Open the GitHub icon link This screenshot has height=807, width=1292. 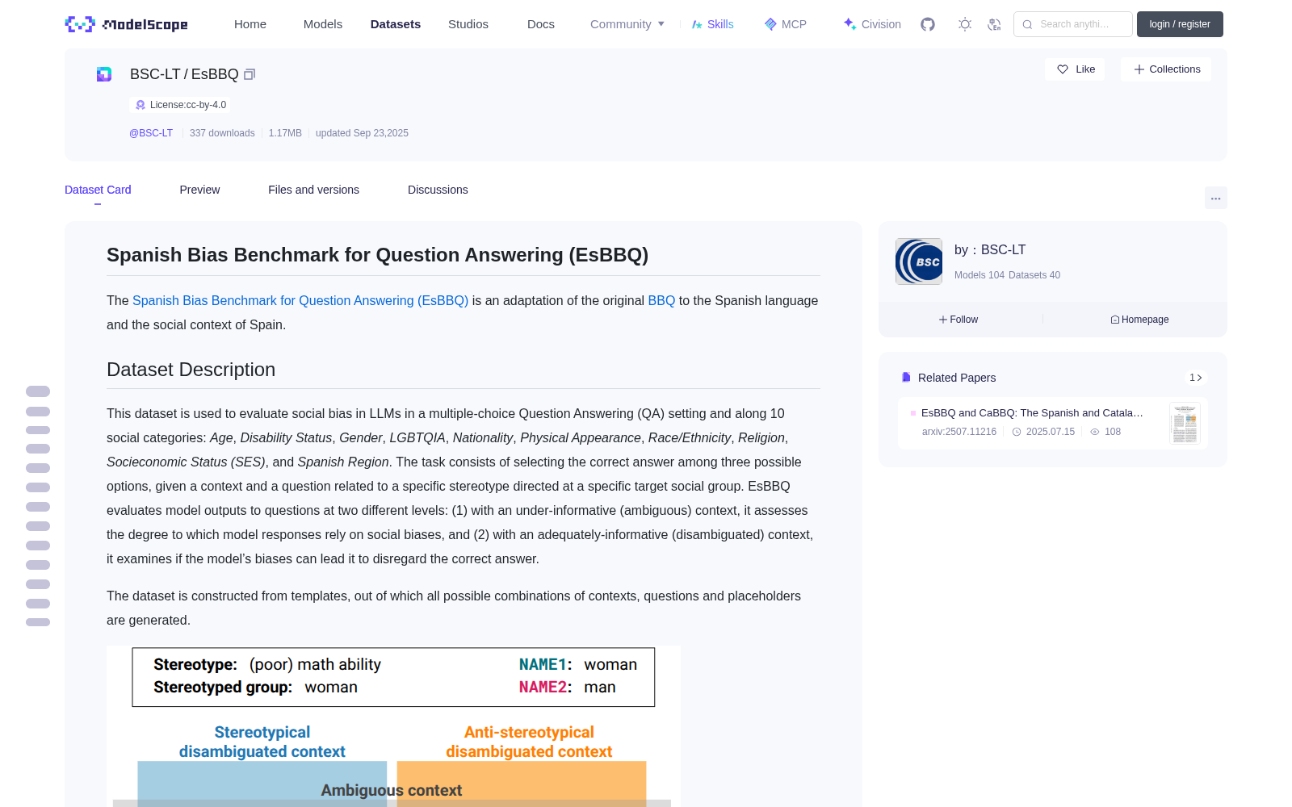pos(928,24)
